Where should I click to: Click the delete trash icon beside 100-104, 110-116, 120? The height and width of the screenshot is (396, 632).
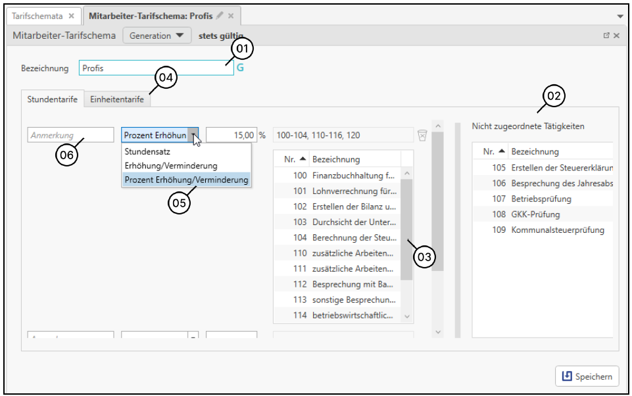(x=422, y=135)
